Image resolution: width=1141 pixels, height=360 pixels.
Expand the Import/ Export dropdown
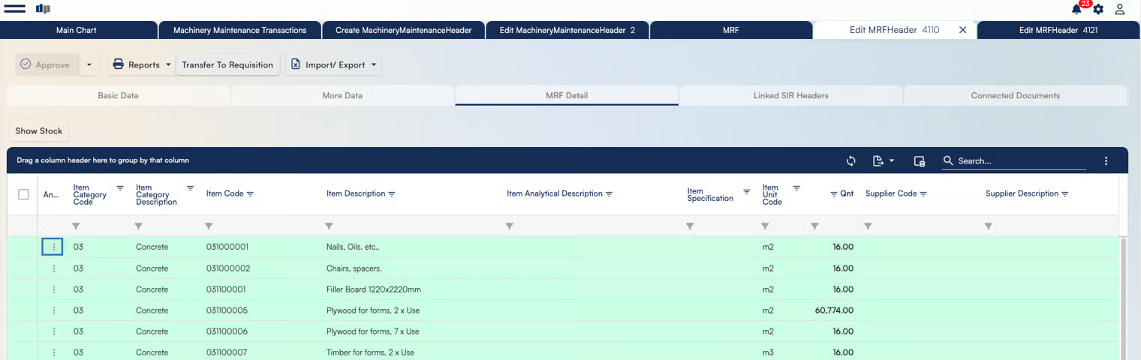(334, 65)
